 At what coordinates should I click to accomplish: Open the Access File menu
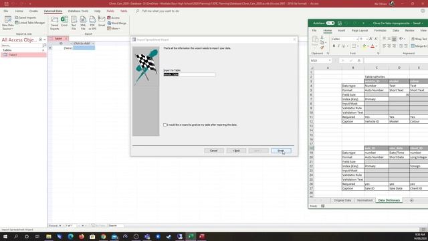point(6,11)
